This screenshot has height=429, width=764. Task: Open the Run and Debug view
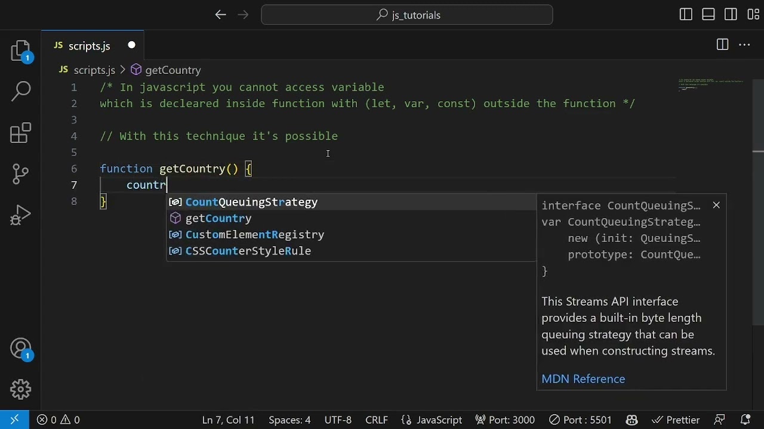click(21, 215)
